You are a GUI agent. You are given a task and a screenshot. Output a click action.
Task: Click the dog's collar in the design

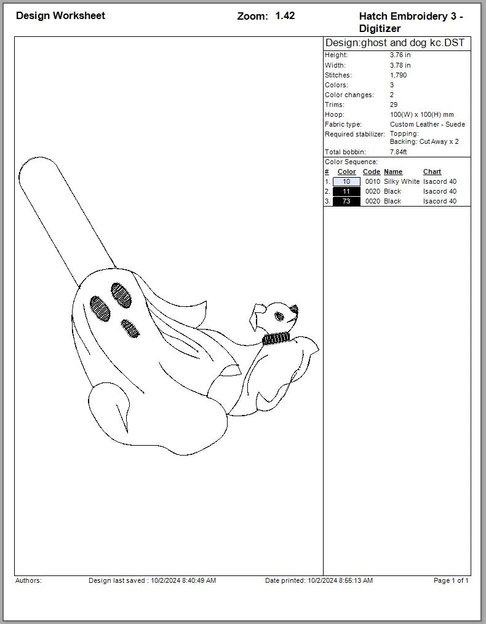[x=274, y=339]
